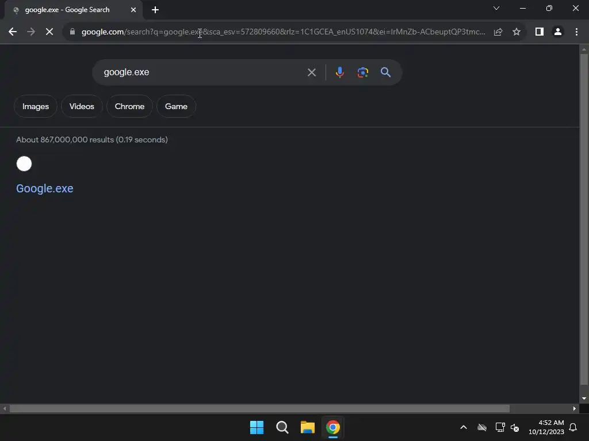The image size is (589, 441).
Task: Clear the search box text
Action: [x=311, y=72]
